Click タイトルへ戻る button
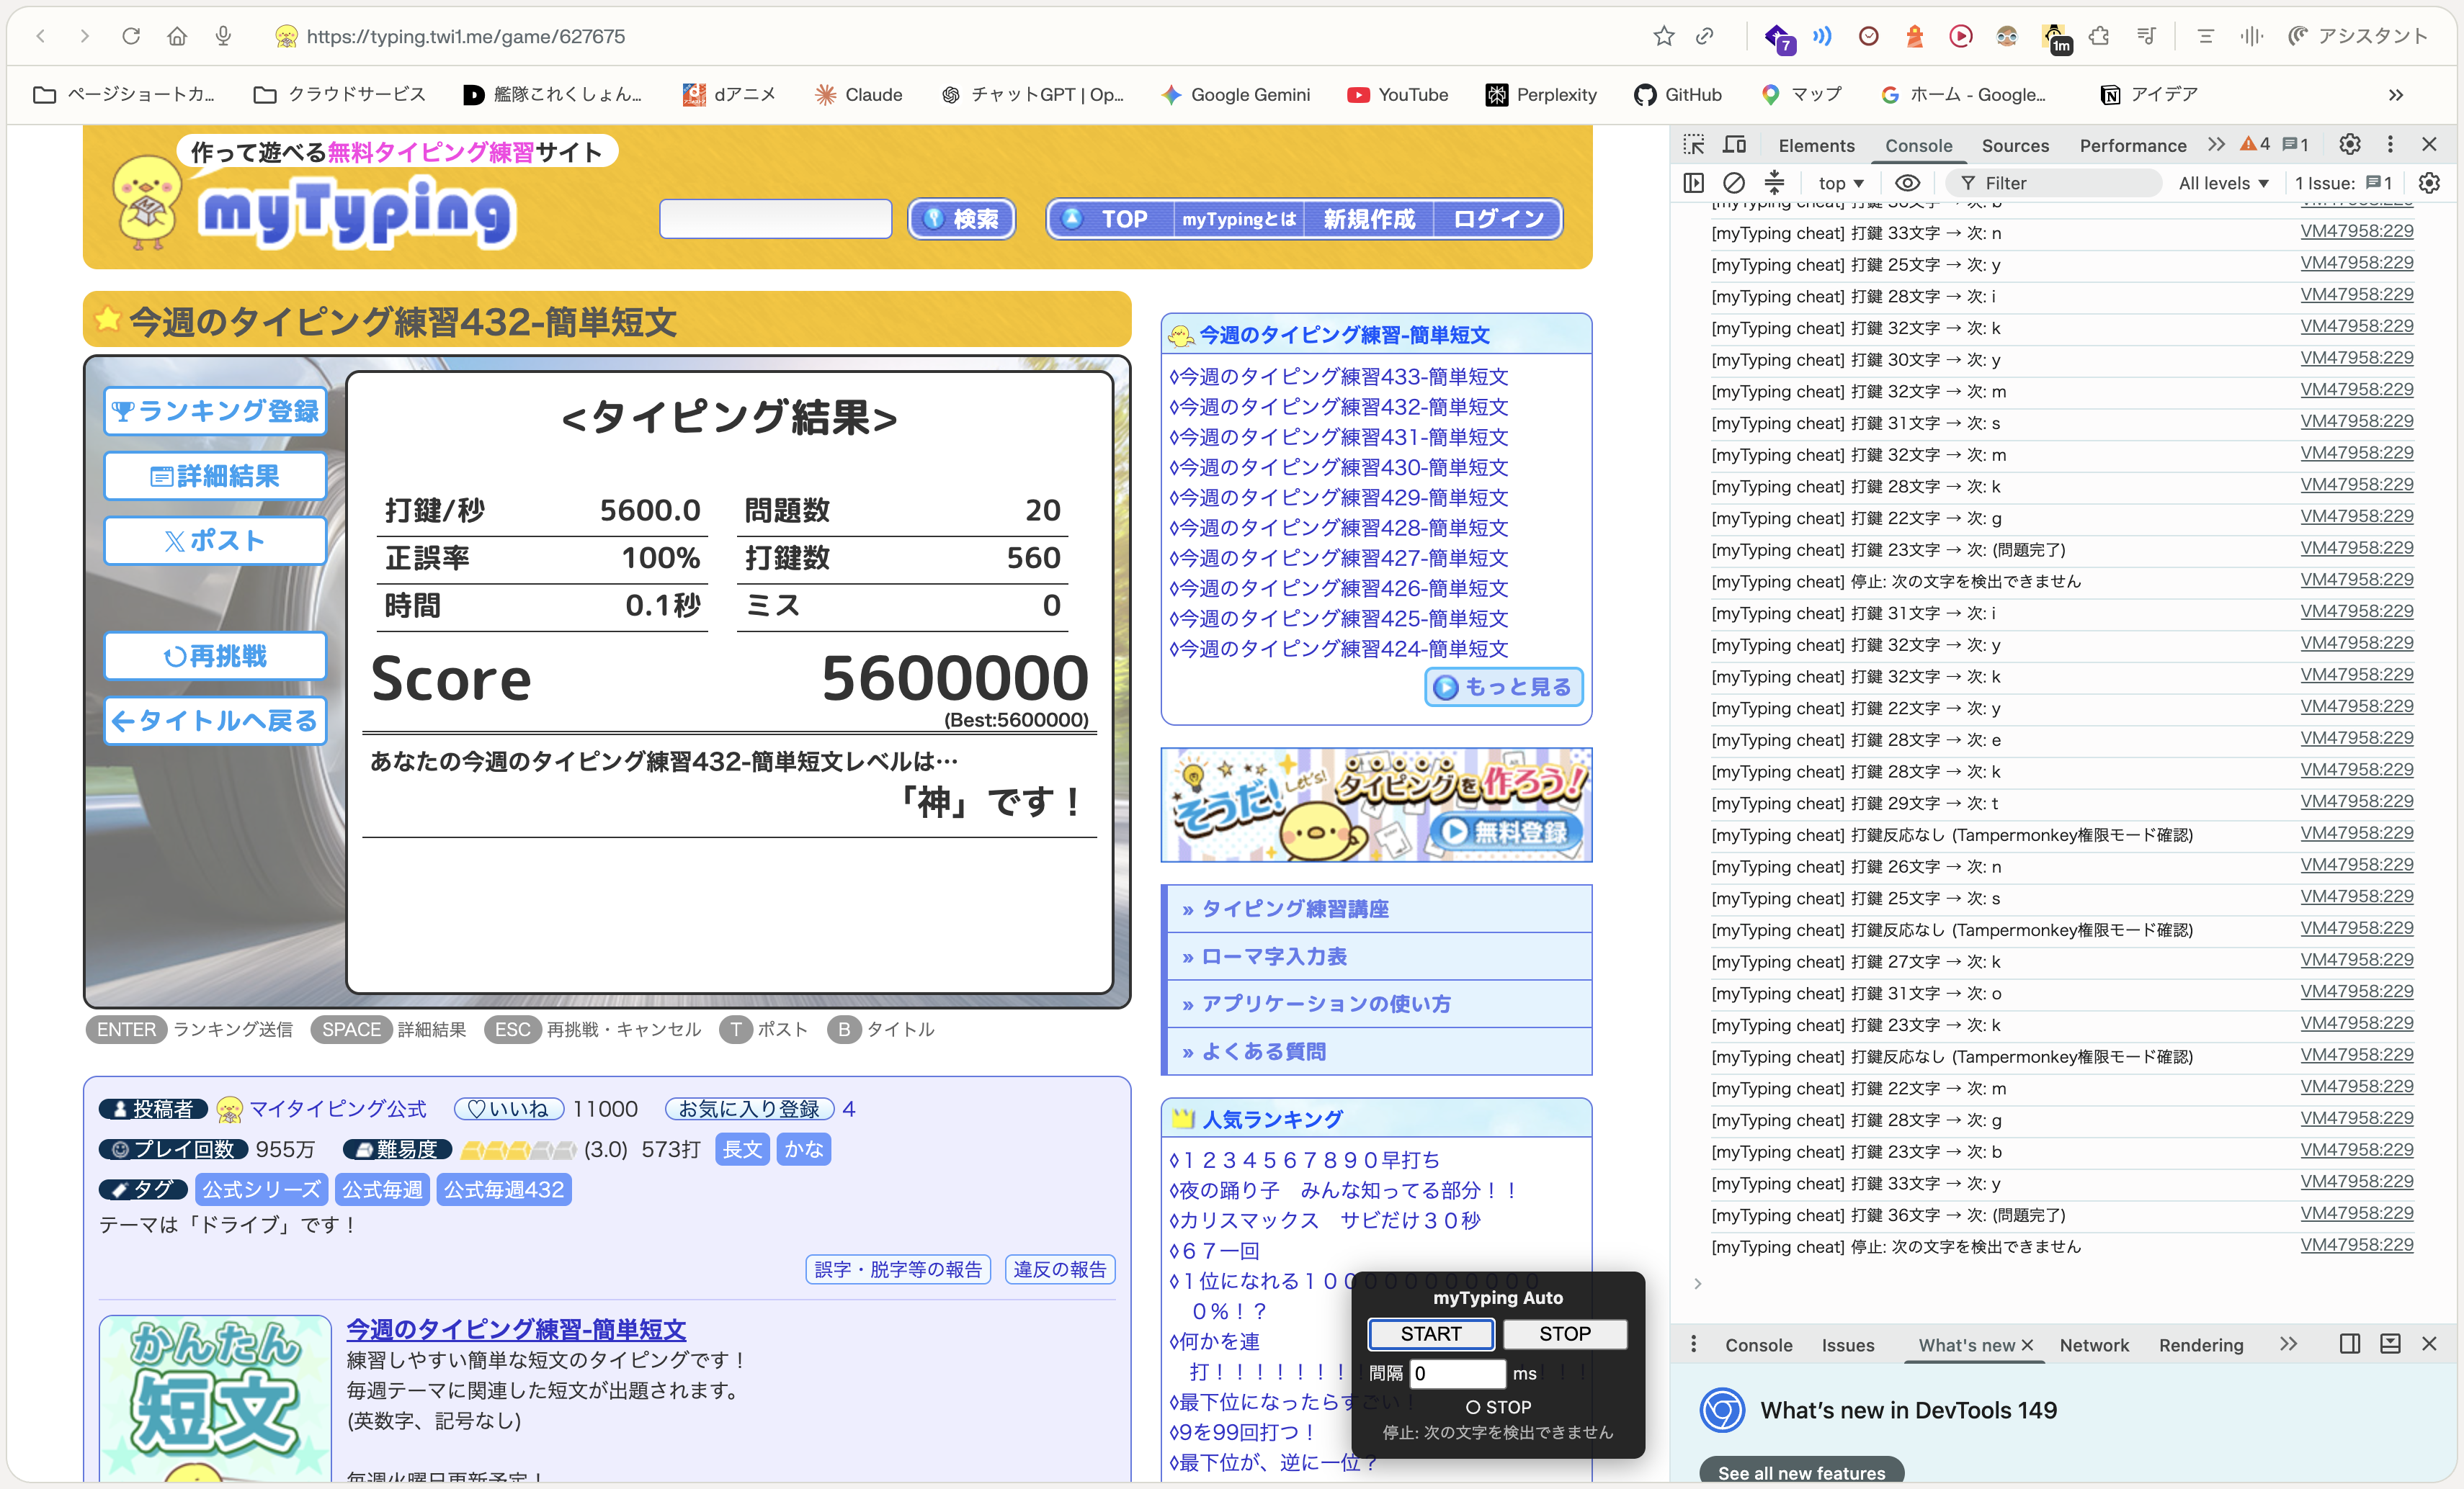Viewport: 2464px width, 1489px height. (215, 721)
